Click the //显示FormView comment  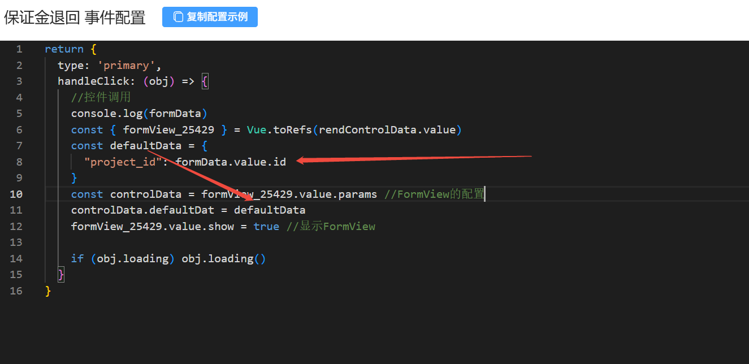tap(331, 227)
